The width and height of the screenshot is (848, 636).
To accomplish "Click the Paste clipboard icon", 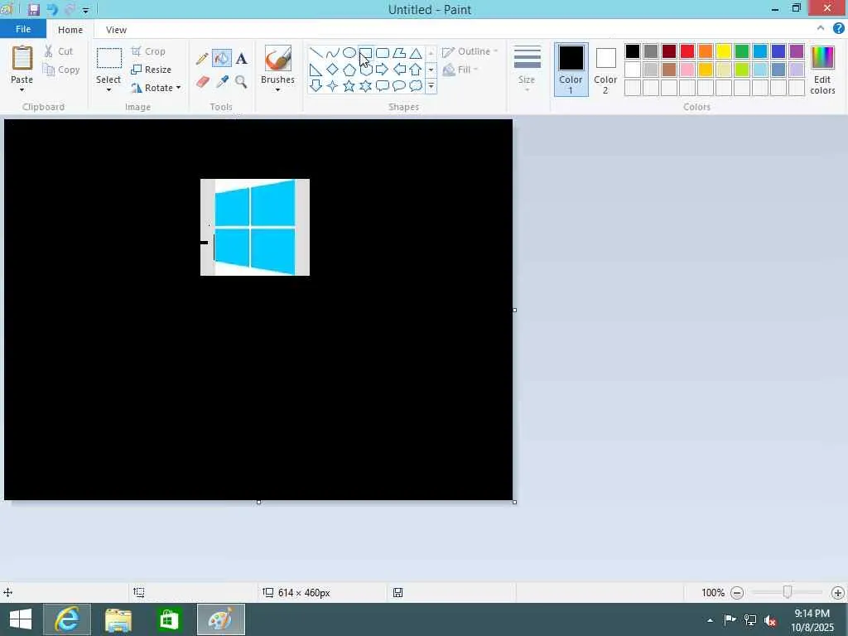I will (22, 59).
